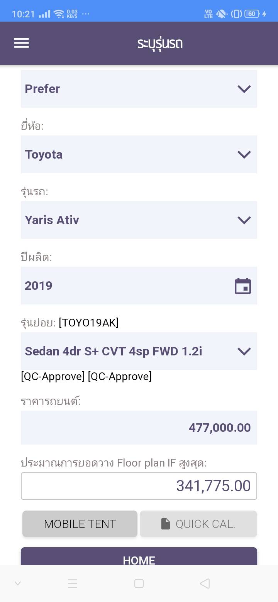This screenshot has height=602, width=278.
Task: Tap the 477,000.00 car price field
Action: pos(139,428)
